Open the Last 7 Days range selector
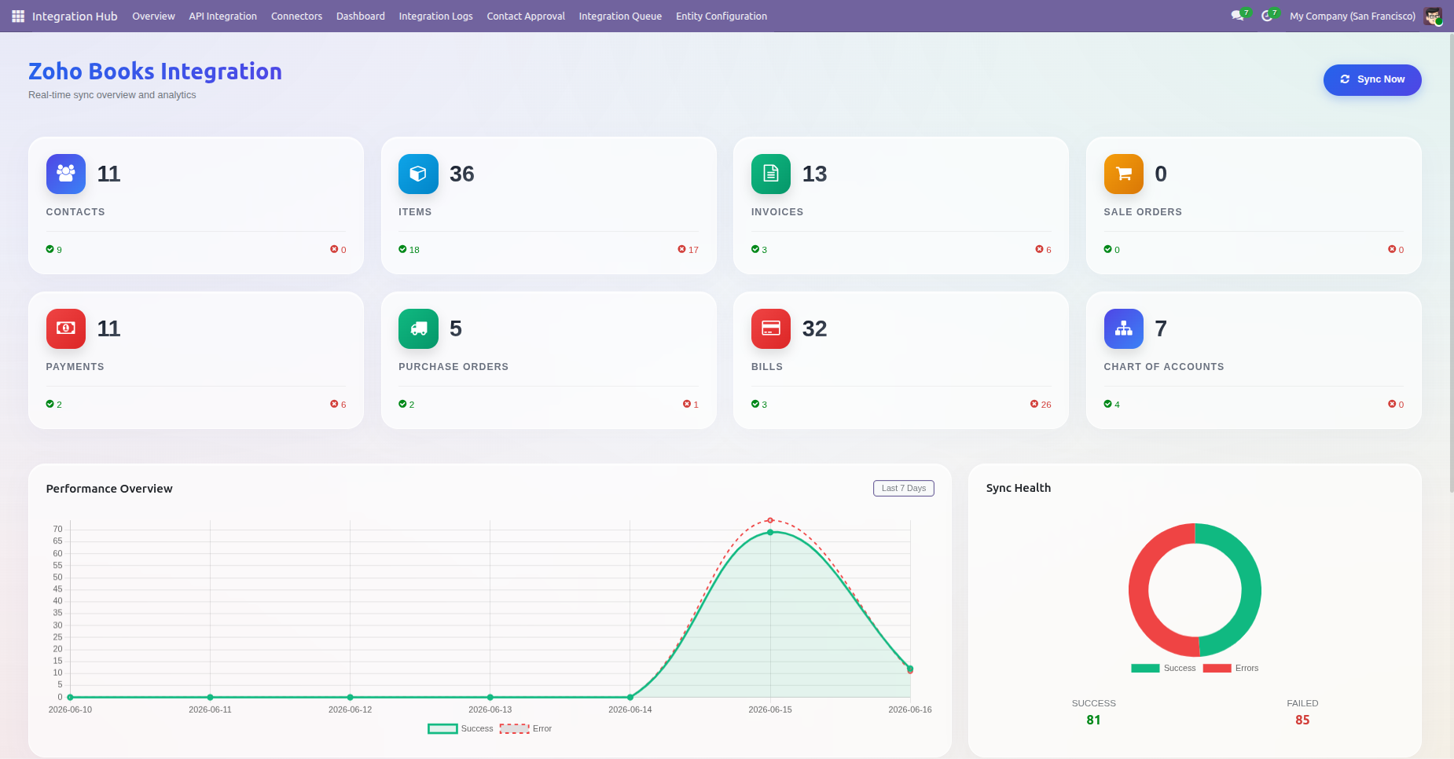Screen dimensions: 1454x759 point(904,488)
